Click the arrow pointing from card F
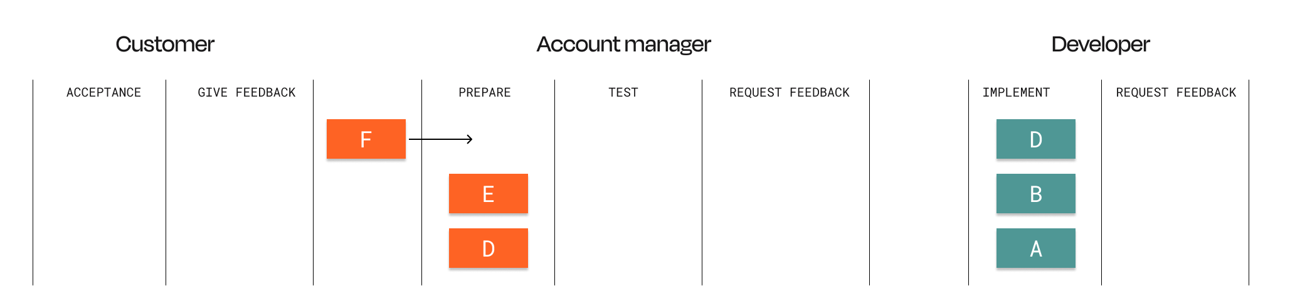Screen dimensions: 1290x308 point(440,139)
